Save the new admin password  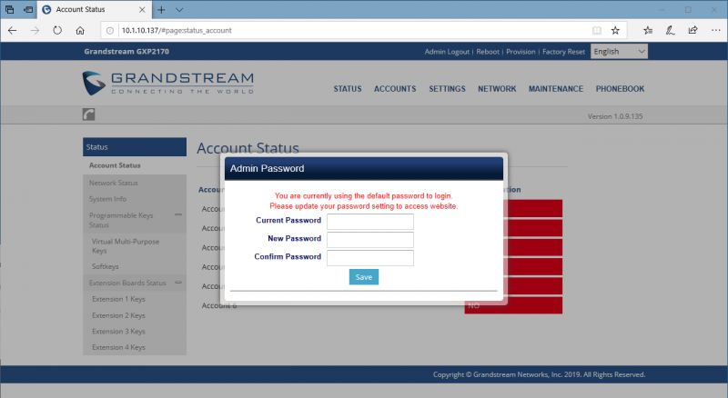(363, 277)
